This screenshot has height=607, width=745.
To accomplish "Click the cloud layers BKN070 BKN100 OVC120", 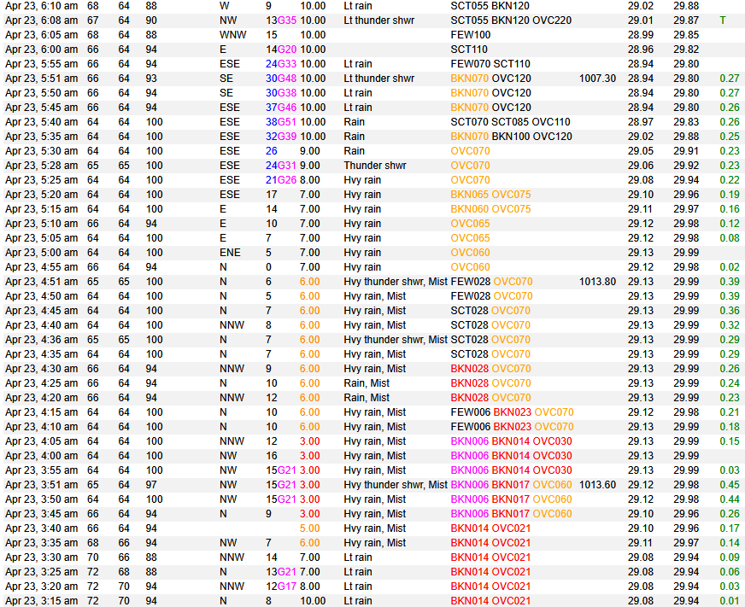I will point(511,137).
